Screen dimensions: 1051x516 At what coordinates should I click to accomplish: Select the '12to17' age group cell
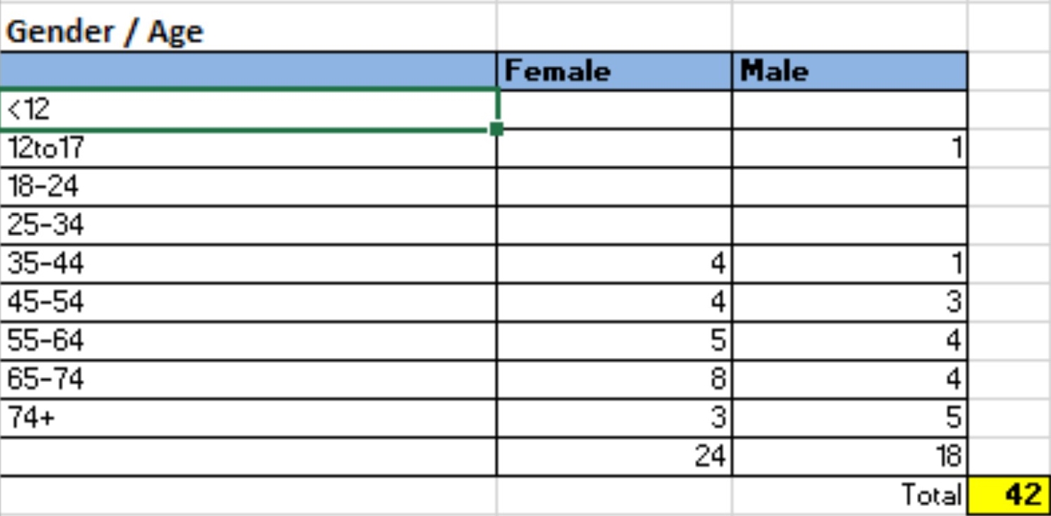[248, 149]
